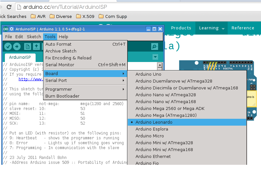Choose Arduino Uno from board list
The height and width of the screenshot is (170, 261).
coord(148,74)
